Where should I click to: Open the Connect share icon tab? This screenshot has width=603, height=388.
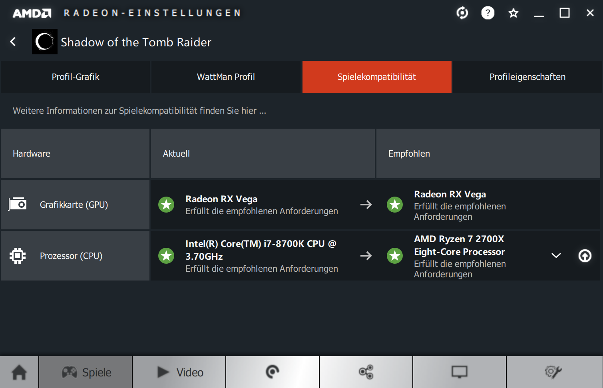(366, 372)
